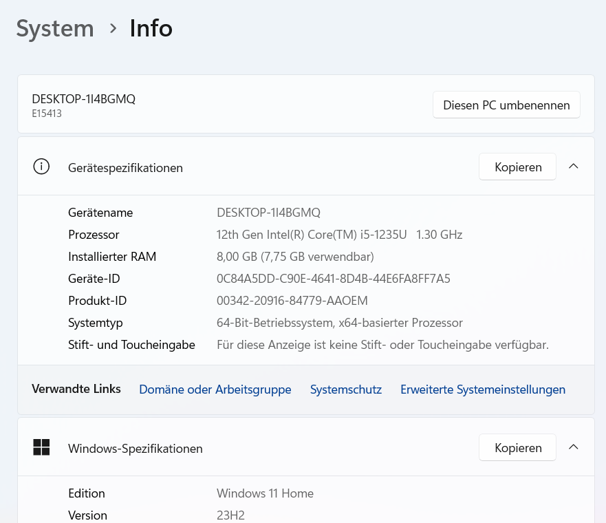This screenshot has width=606, height=523.
Task: Click the pen and touch unavailable message
Action: pos(382,345)
